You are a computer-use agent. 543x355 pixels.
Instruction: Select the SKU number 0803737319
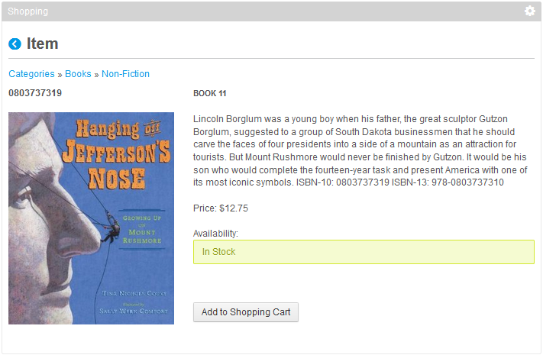point(35,93)
